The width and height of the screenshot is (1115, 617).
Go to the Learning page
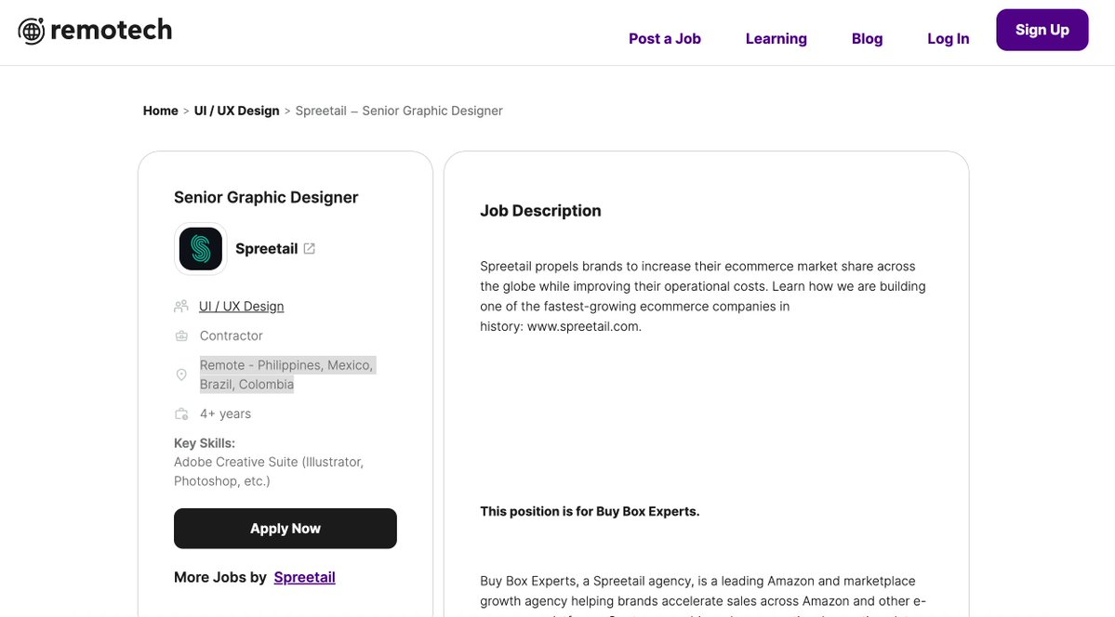click(776, 38)
